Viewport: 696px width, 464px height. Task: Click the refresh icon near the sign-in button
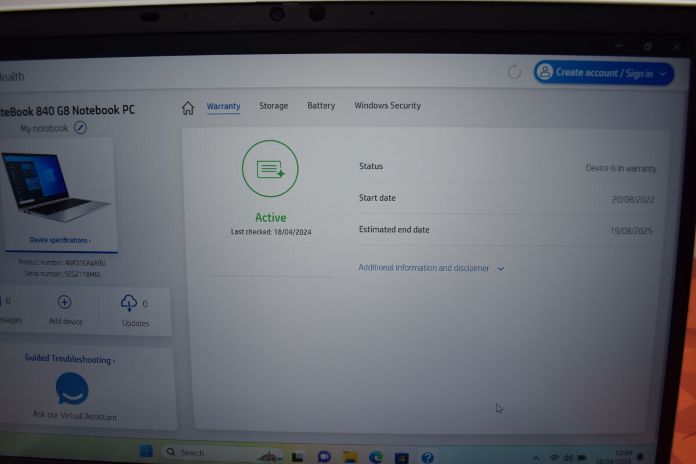pyautogui.click(x=514, y=72)
